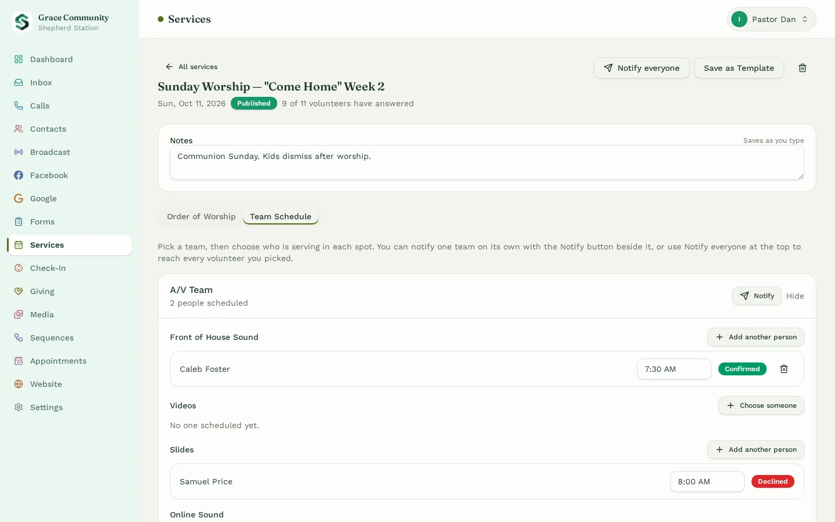Screen dimensions: 835x522
Task: Click the Grace Community logo
Action: (22, 22)
